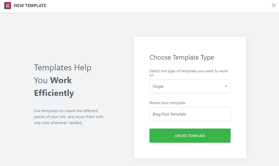
Task: Click the 'Blog Post Template' text in field
Action: 169,114
